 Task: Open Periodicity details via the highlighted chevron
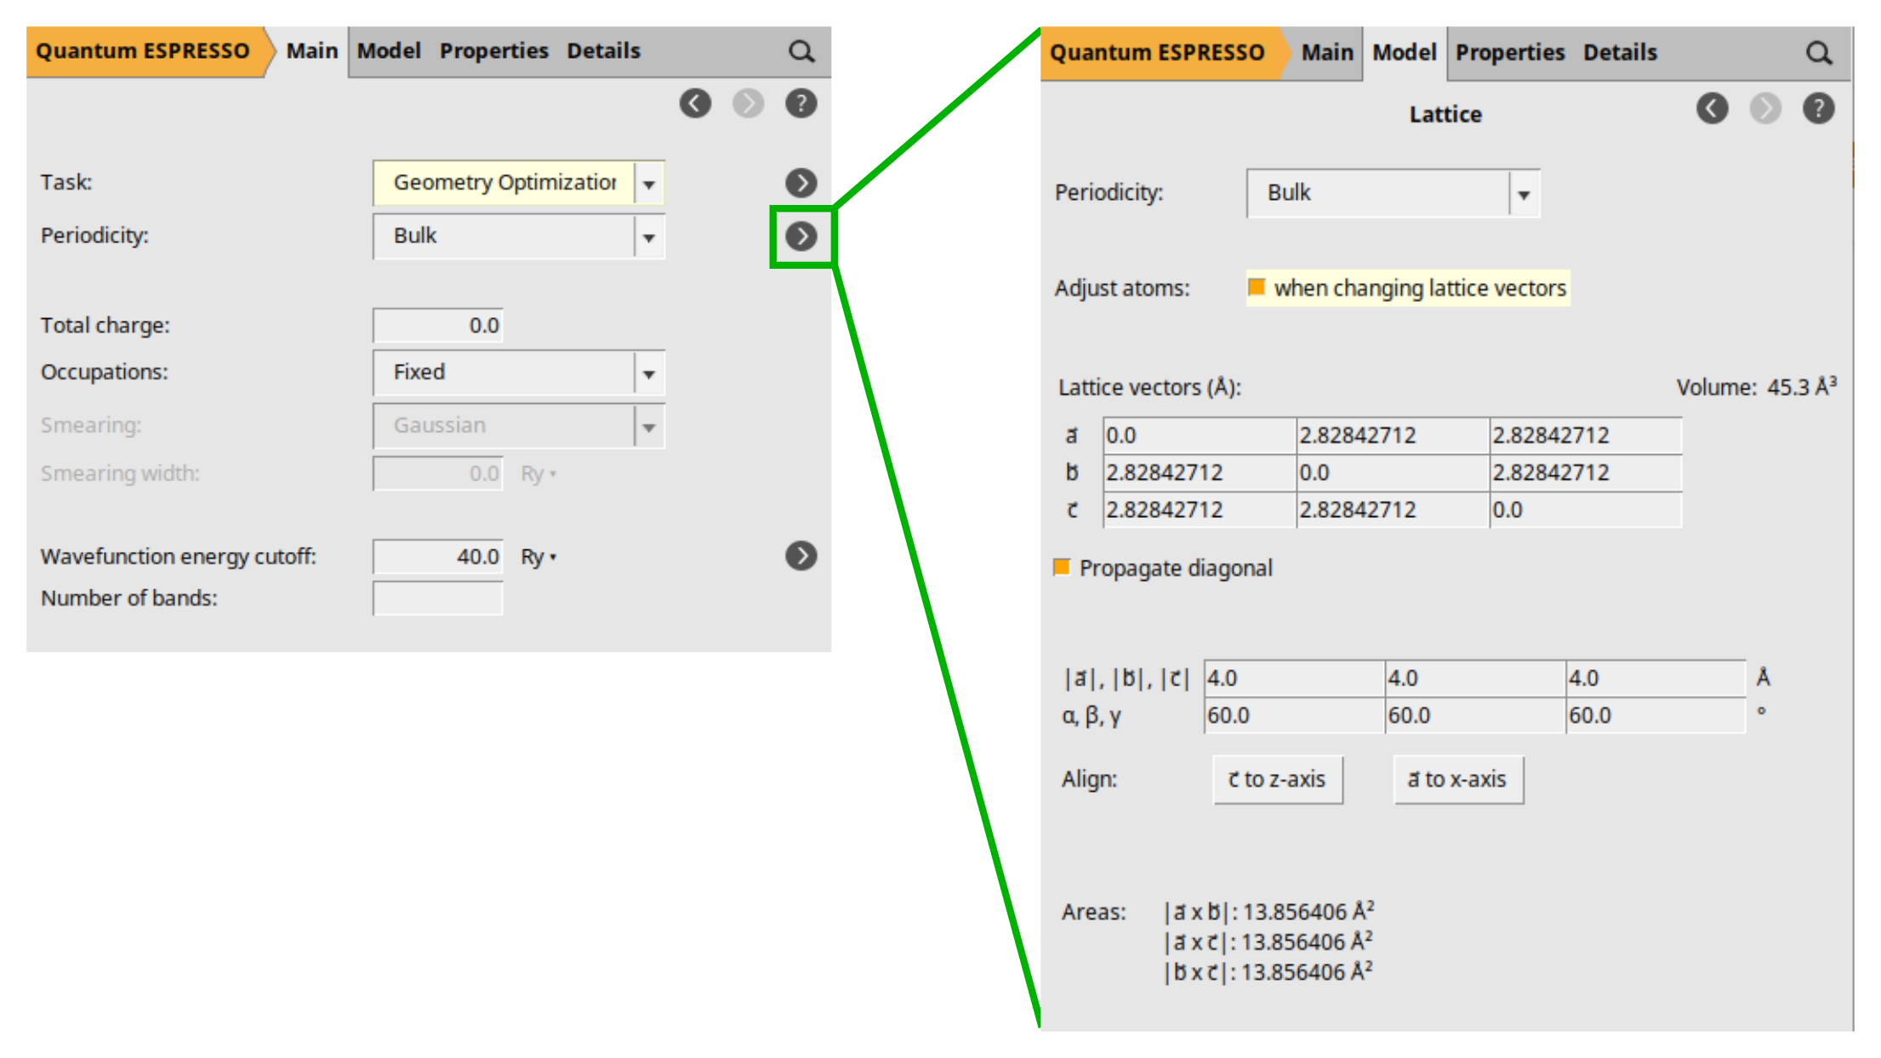point(800,236)
